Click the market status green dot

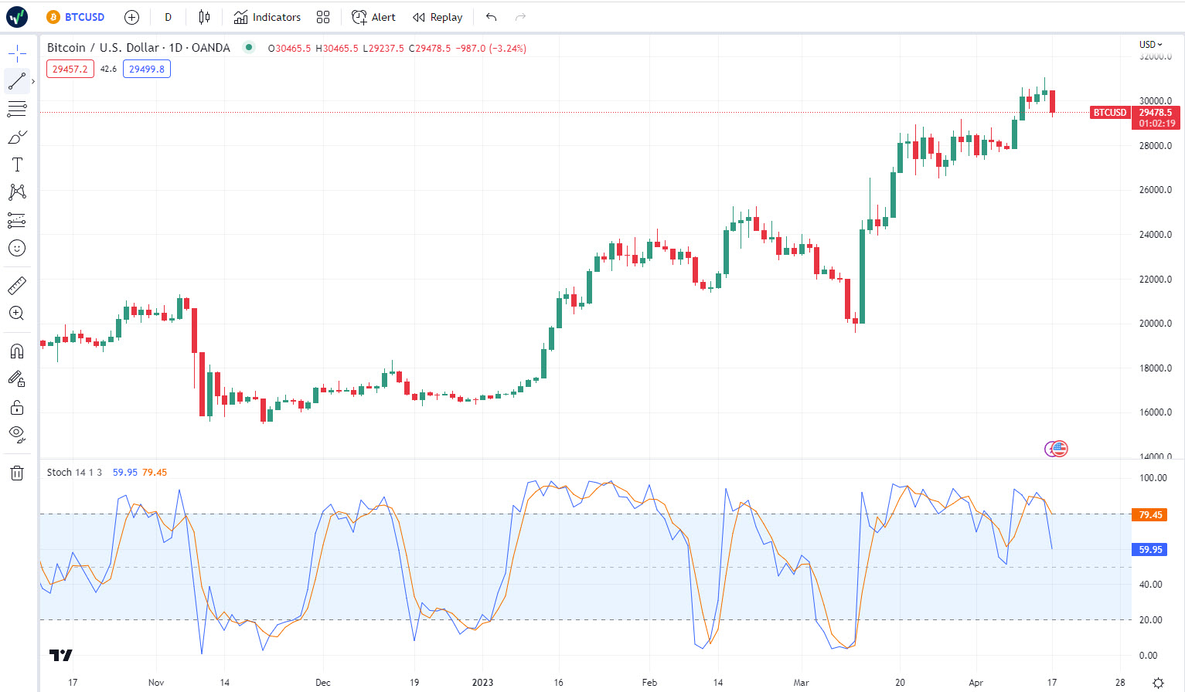pyautogui.click(x=248, y=47)
